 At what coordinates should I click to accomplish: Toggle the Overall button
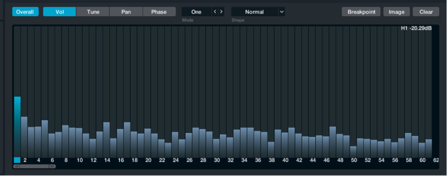coord(25,12)
